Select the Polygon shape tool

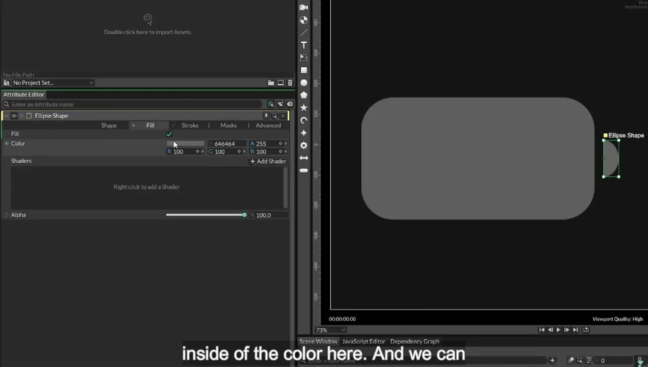[x=304, y=95]
